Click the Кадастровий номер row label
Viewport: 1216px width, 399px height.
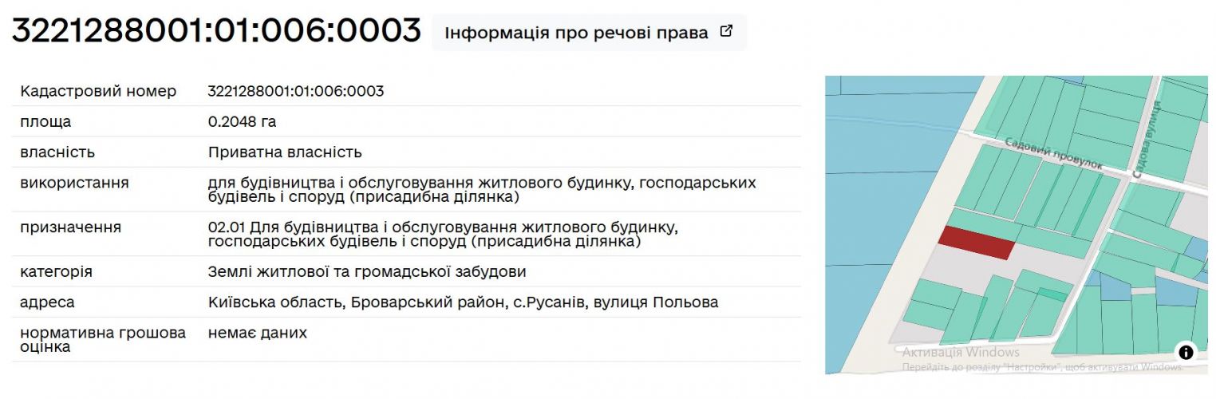(98, 91)
